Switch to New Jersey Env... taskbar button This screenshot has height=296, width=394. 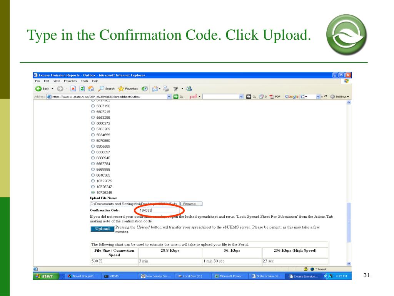[156, 276]
